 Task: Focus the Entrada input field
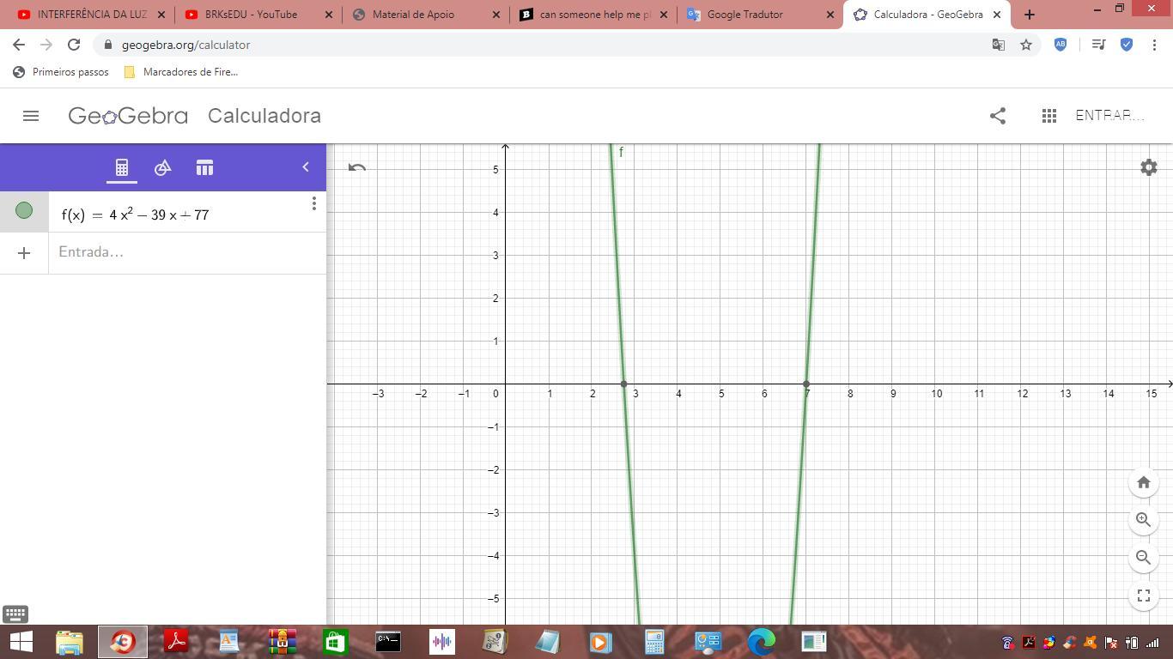pyautogui.click(x=187, y=252)
